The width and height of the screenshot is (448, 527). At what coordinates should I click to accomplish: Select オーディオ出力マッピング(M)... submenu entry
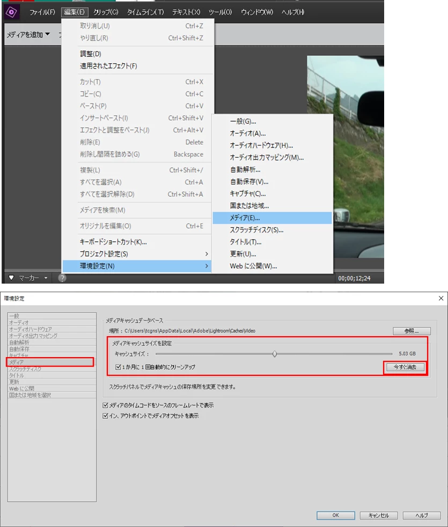273,158
